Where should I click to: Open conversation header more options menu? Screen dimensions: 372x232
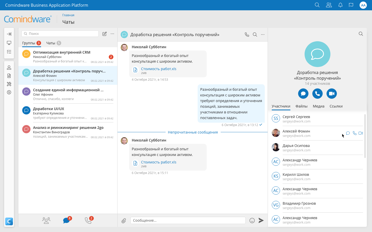click(263, 35)
